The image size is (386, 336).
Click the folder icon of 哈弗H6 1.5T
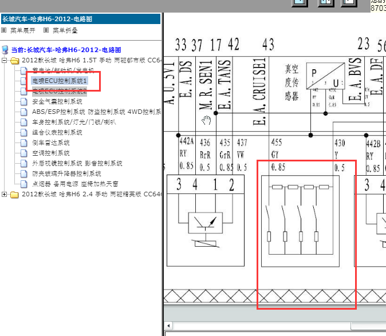[15, 60]
